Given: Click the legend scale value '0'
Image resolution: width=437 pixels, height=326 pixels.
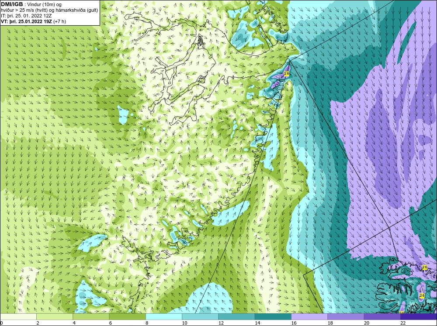Looking at the screenshot, I should click(x=1, y=323).
